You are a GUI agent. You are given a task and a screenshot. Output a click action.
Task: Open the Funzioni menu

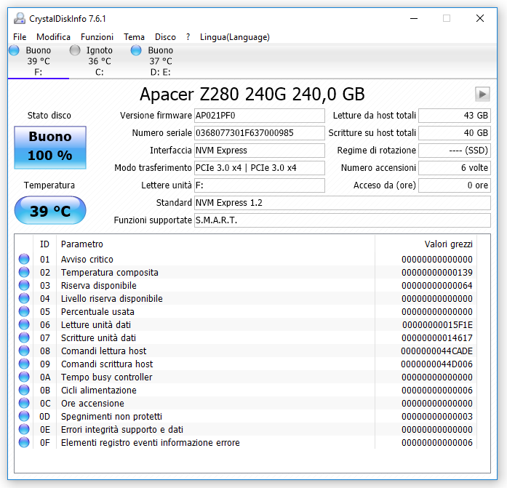pos(97,37)
